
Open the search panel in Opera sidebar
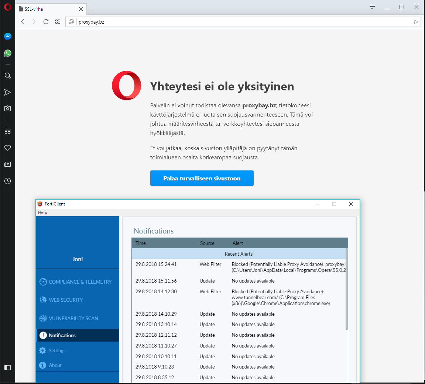tap(8, 76)
